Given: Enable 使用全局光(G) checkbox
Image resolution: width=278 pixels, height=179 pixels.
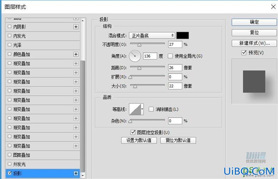Looking at the screenshot, I should (170, 56).
